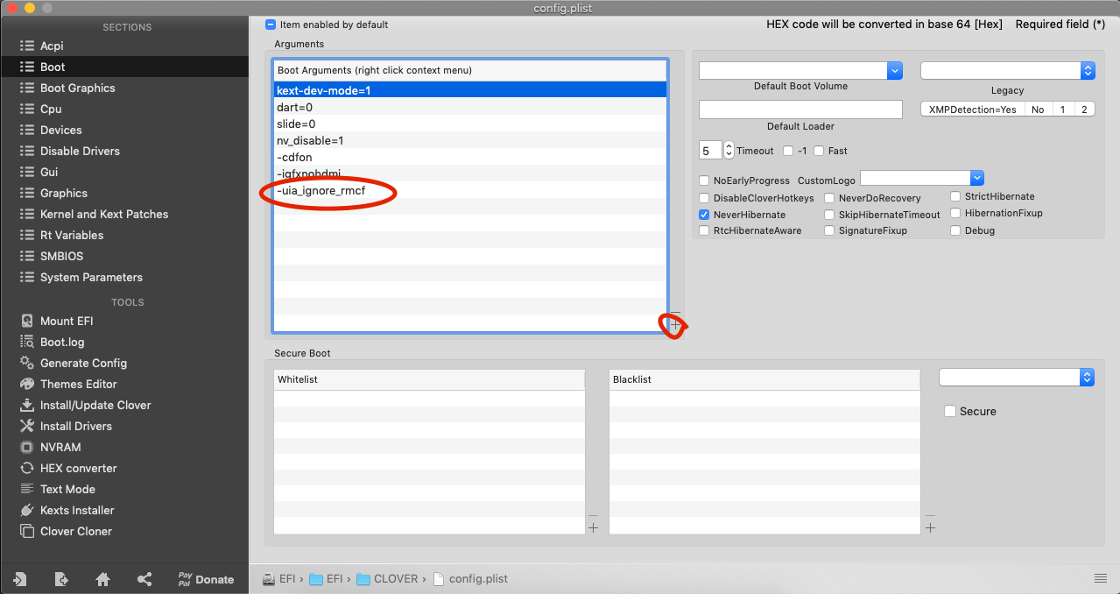Open the Kexts Installer icon
Viewport: 1120px width, 594px height.
tap(27, 510)
